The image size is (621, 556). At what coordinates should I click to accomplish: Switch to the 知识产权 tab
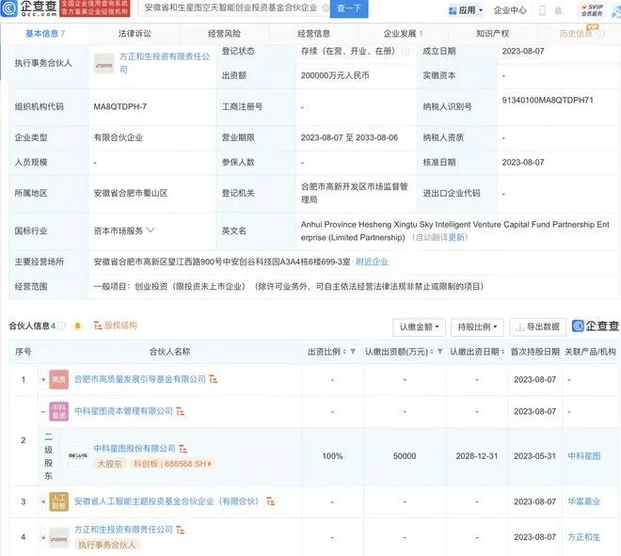[492, 34]
